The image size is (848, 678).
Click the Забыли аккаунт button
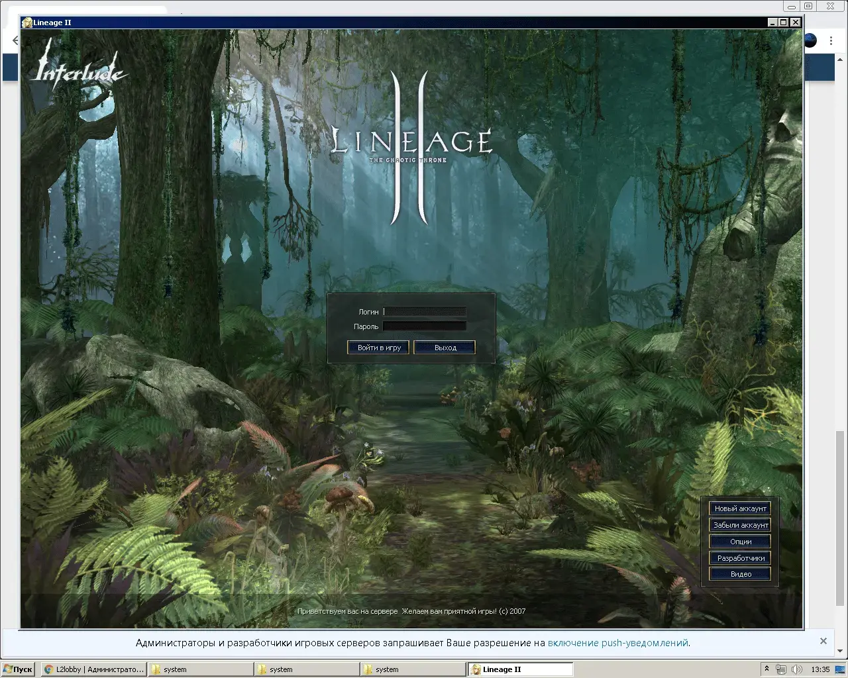[740, 525]
